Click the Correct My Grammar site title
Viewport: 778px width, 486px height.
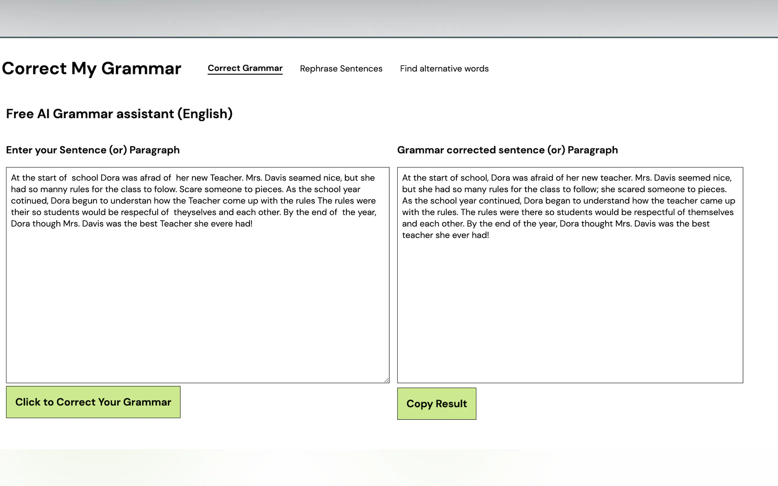pyautogui.click(x=91, y=69)
